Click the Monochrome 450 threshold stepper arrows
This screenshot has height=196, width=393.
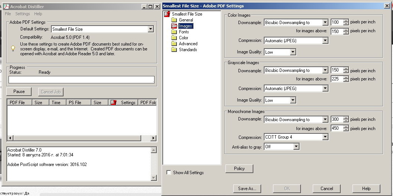(x=346, y=128)
